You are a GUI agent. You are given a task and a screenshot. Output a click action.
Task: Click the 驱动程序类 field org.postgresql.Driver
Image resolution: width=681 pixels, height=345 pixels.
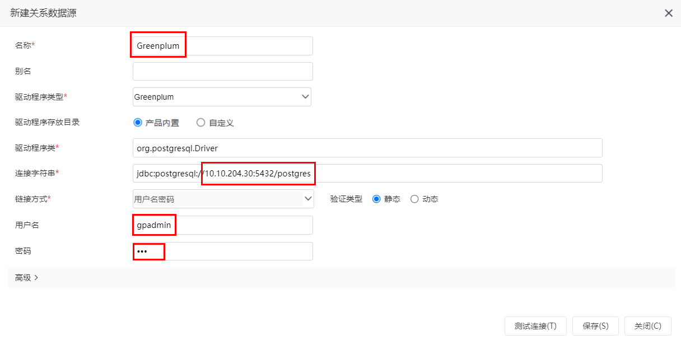367,148
